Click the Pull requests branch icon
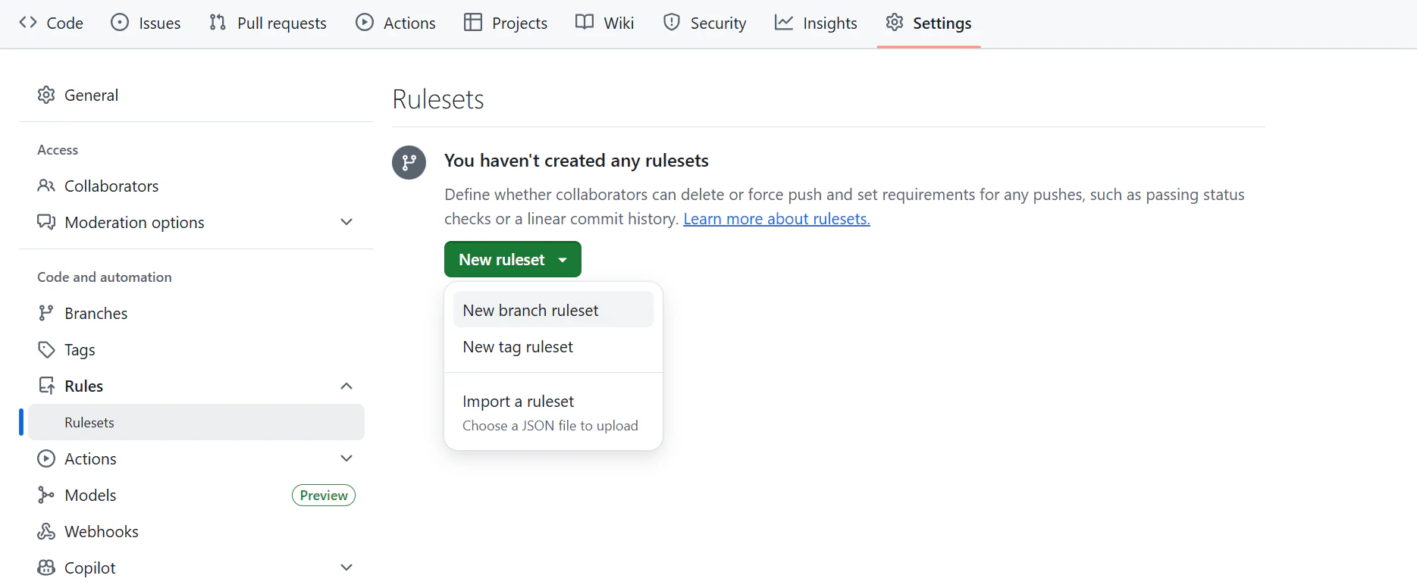Viewport: 1417px width, 588px height. point(218,23)
